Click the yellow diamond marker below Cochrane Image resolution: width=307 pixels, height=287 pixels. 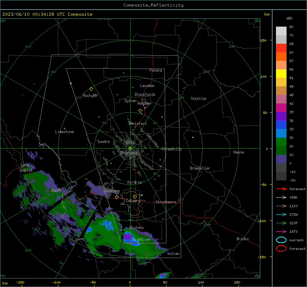click(x=117, y=197)
